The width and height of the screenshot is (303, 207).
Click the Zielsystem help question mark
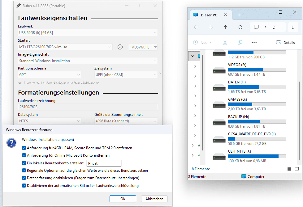(160, 74)
